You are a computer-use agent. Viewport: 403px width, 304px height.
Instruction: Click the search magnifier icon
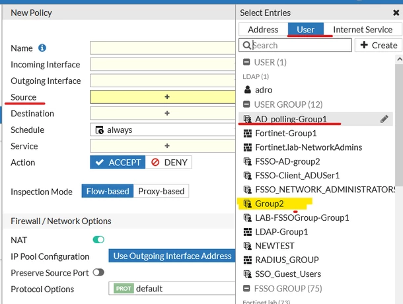246,45
